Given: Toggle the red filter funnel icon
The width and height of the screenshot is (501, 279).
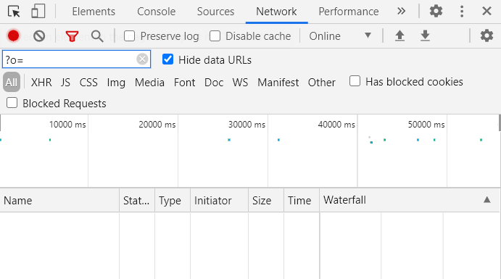Looking at the screenshot, I should [x=72, y=36].
